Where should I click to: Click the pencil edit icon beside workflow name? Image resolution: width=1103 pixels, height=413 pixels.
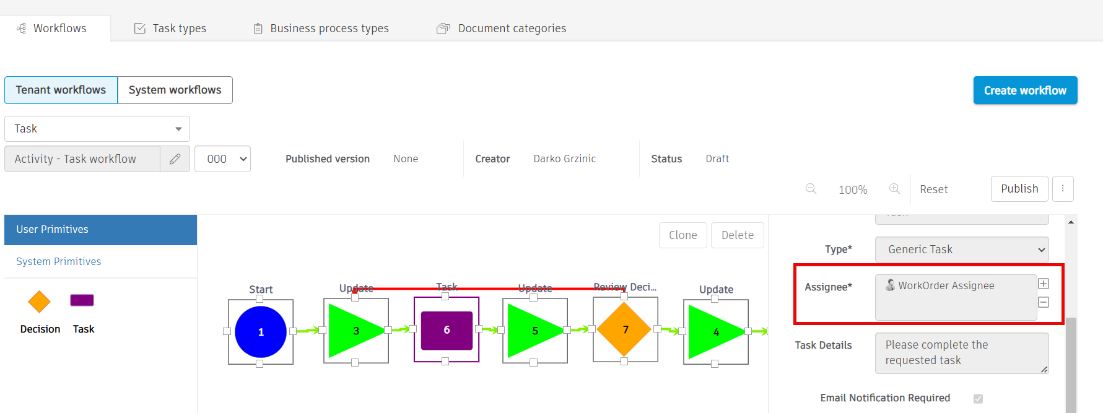point(175,159)
